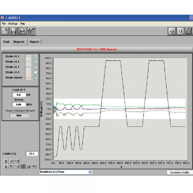This screenshot has height=193, width=193.
Task: Click the context help question mark icon
Action: coord(172,31)
